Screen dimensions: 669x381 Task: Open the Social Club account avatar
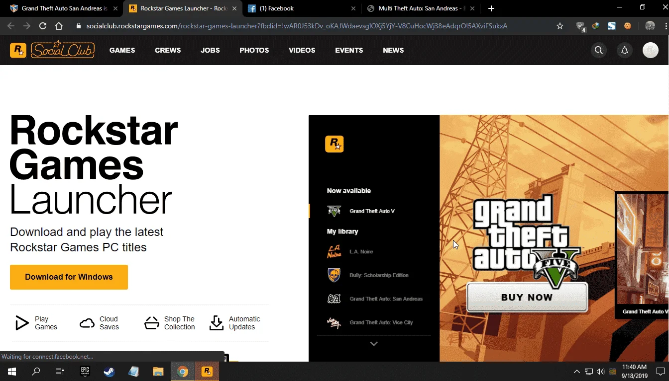click(x=651, y=50)
